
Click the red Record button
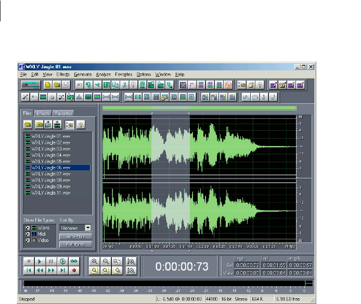pyautogui.click(x=74, y=271)
